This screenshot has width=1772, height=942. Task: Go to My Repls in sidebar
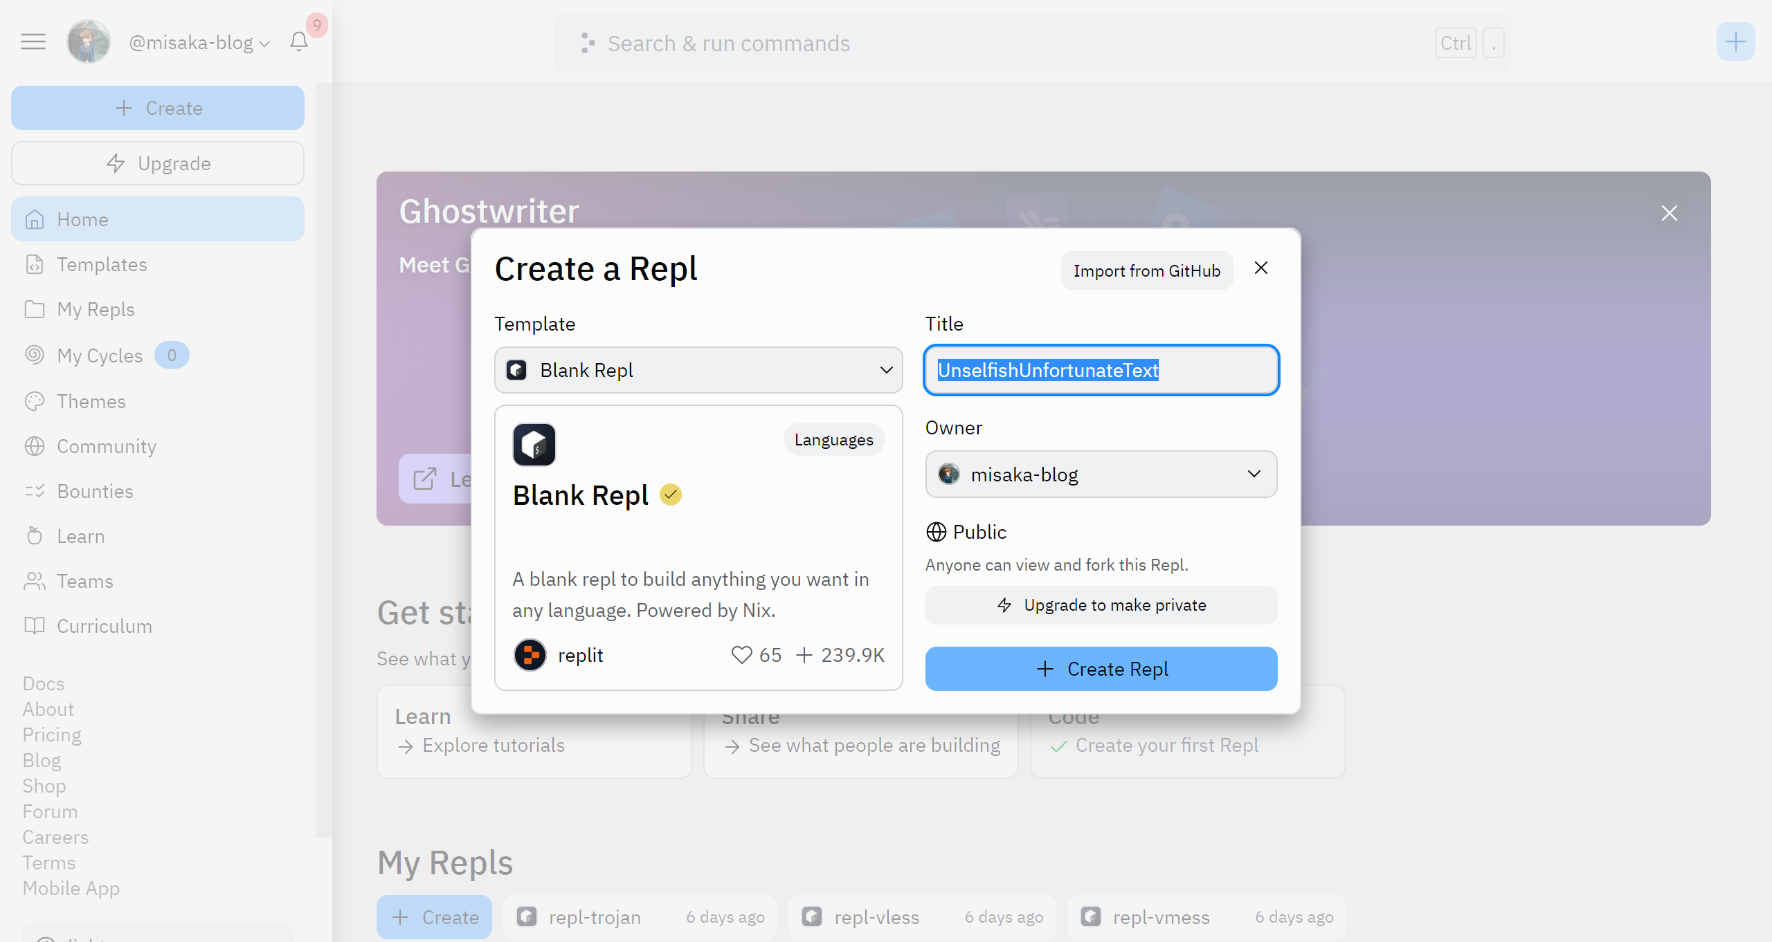(96, 309)
